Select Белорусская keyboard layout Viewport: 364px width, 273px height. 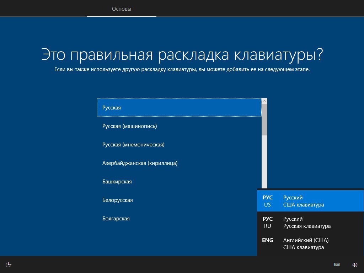177,200
